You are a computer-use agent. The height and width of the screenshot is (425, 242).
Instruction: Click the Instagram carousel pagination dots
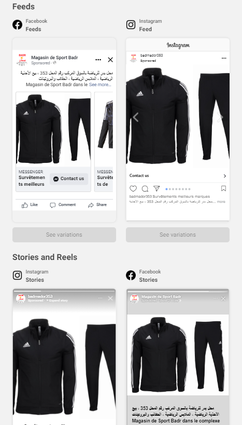pyautogui.click(x=178, y=189)
